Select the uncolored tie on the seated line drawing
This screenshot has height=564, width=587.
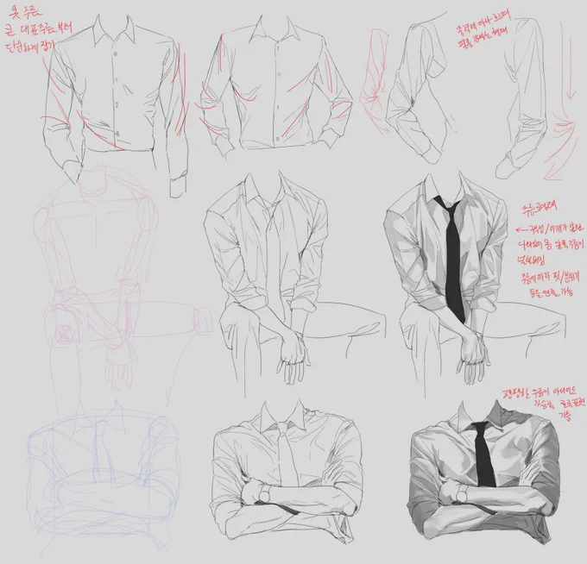[x=276, y=262]
